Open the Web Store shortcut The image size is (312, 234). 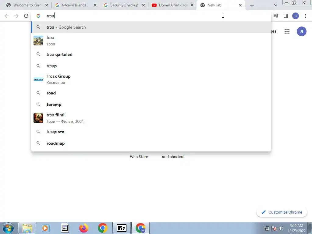[139, 157]
